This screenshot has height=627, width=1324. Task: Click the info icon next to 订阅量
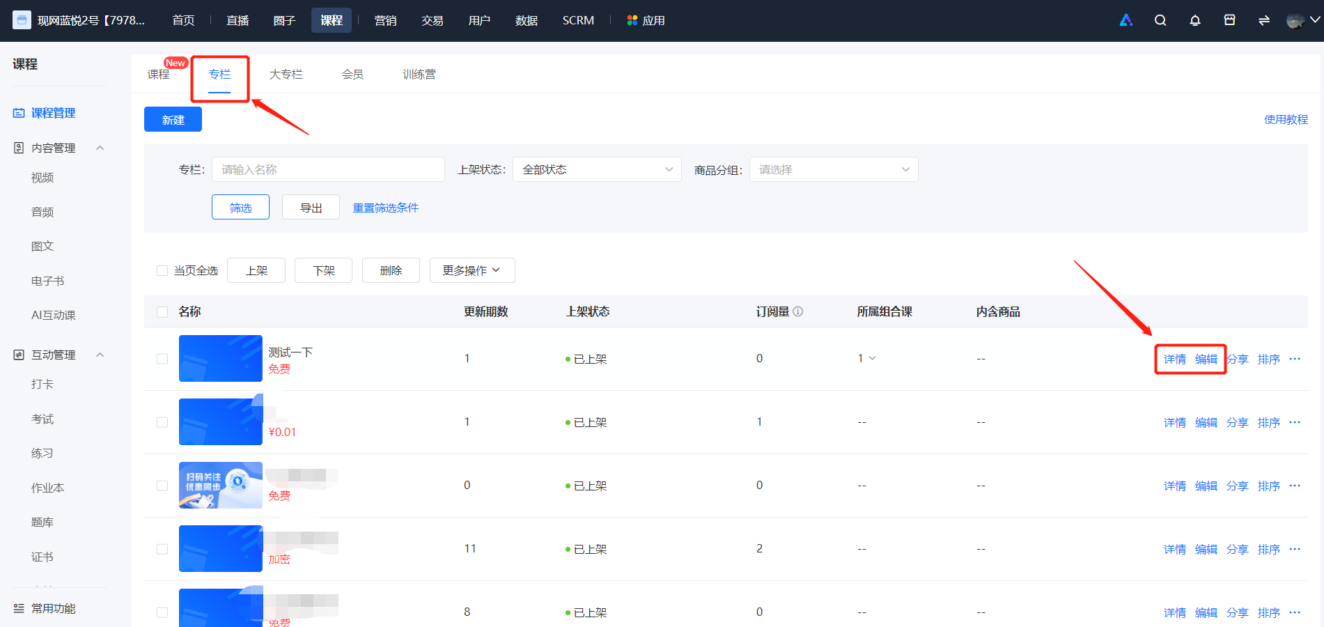click(x=798, y=311)
